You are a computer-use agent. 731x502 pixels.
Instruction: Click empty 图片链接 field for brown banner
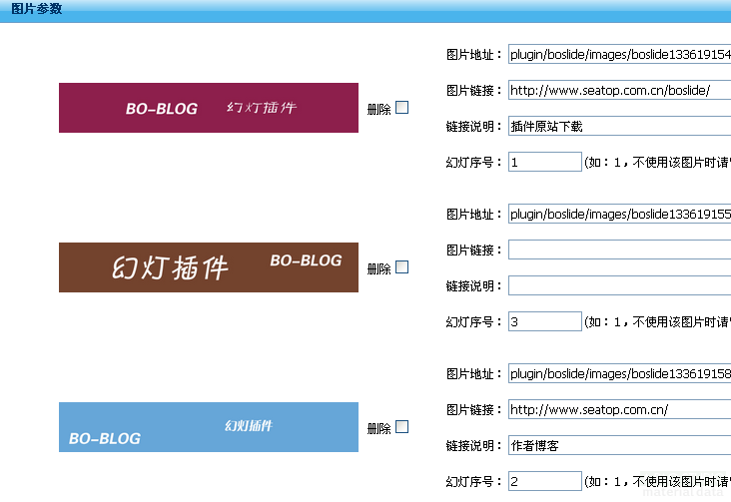(x=619, y=250)
